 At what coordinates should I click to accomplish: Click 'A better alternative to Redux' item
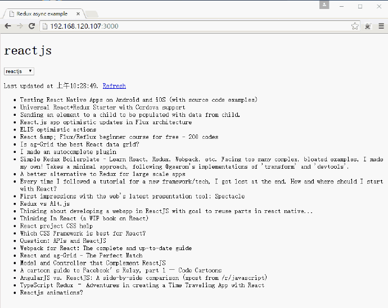(103, 174)
